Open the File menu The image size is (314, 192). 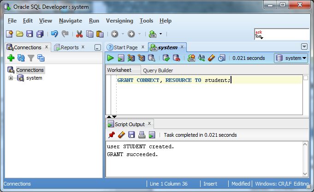click(x=12, y=21)
